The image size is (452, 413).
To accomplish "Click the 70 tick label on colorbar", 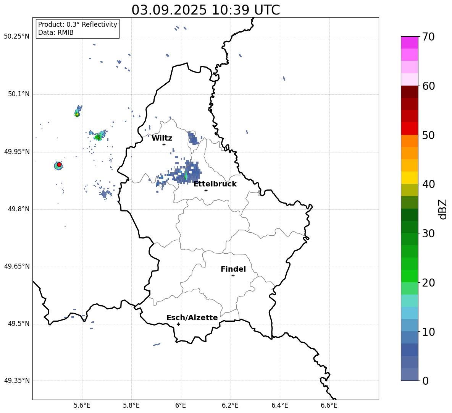I will (x=428, y=37).
